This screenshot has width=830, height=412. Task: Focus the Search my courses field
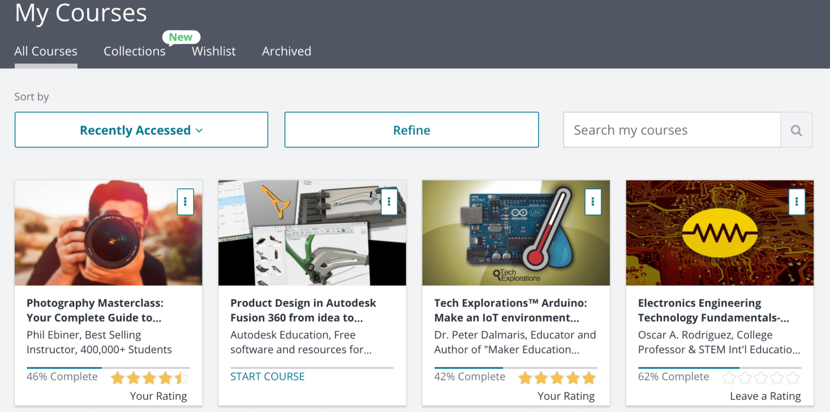[x=672, y=130]
